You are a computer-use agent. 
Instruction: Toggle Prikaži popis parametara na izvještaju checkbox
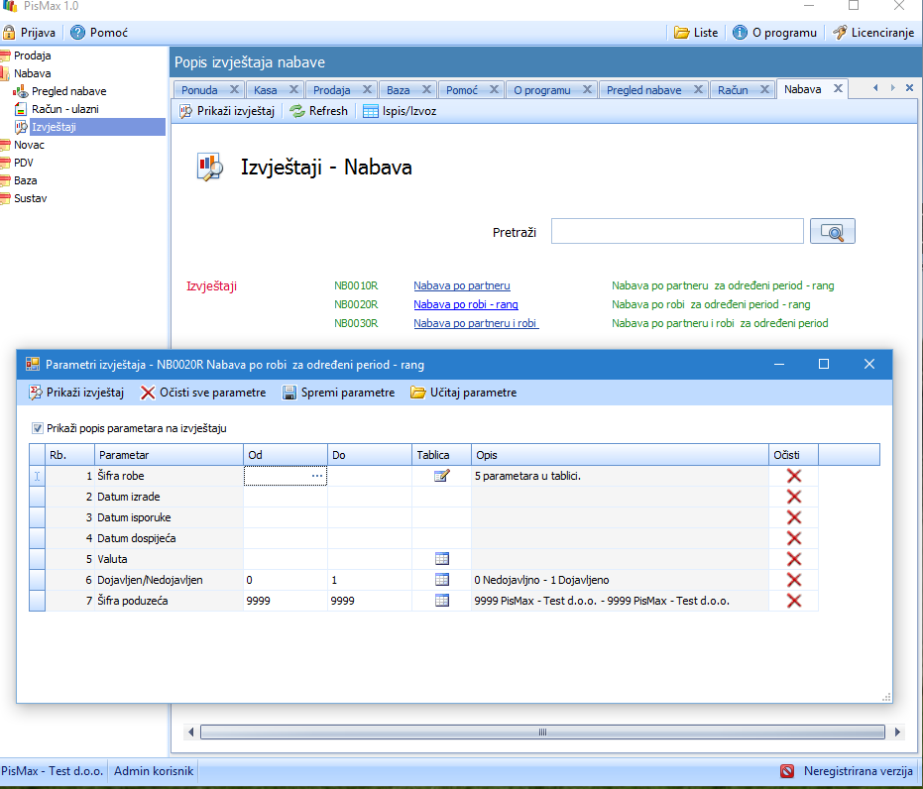[38, 428]
